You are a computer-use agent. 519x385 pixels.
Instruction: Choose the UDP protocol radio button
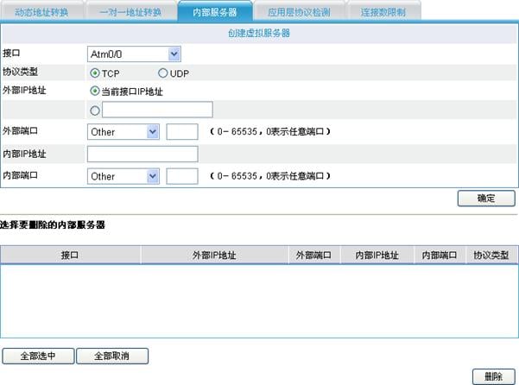pos(162,73)
